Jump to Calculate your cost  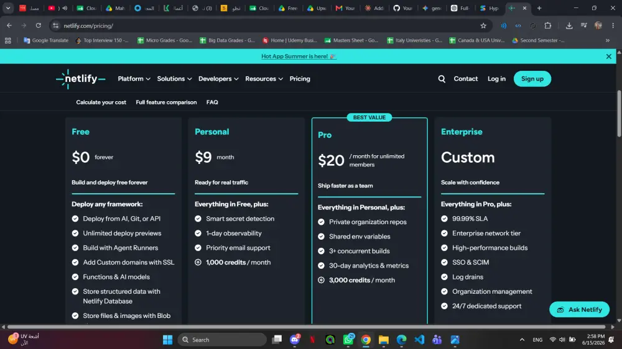pyautogui.click(x=101, y=102)
